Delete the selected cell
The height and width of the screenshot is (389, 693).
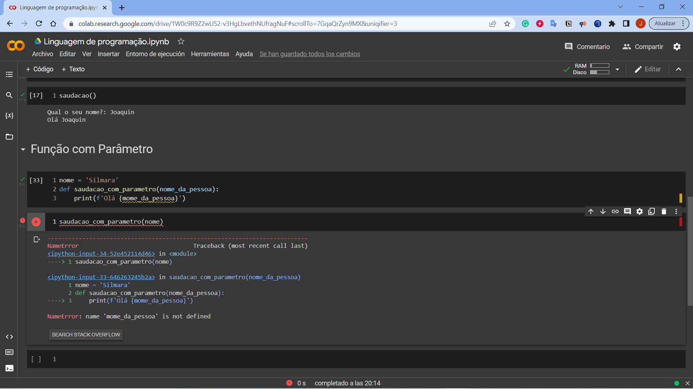point(664,211)
